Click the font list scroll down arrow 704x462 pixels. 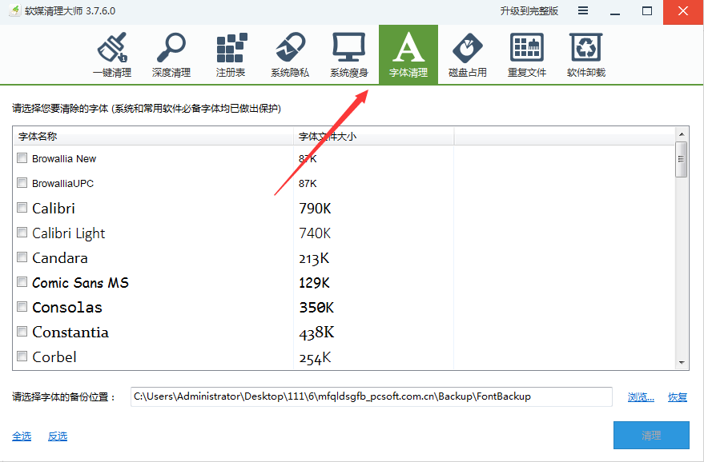[682, 363]
